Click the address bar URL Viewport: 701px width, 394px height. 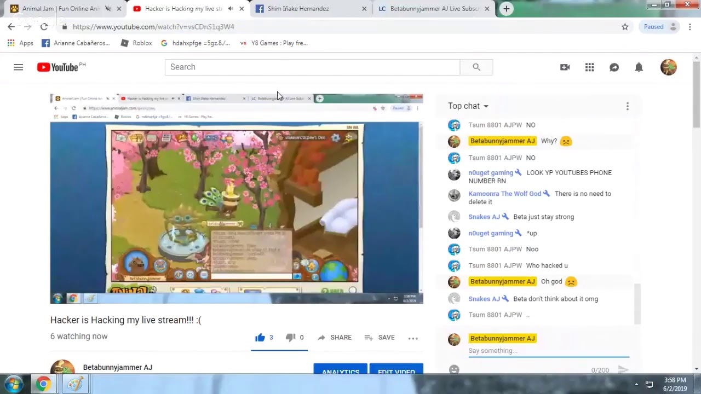tap(153, 27)
